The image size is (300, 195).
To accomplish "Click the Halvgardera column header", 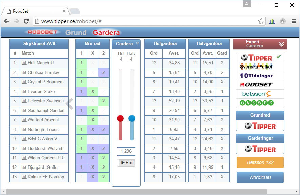I will pos(209,44).
